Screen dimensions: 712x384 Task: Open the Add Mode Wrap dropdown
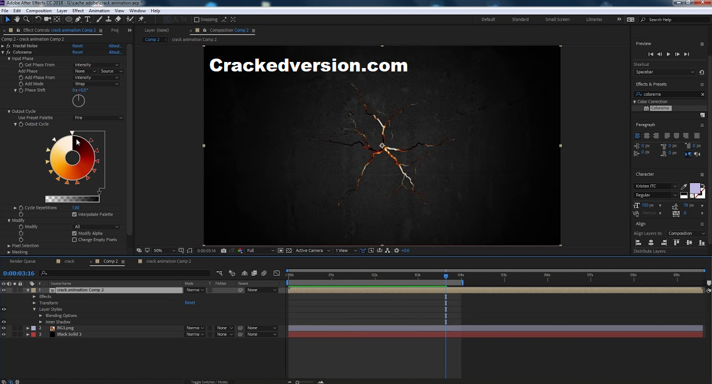pyautogui.click(x=97, y=84)
